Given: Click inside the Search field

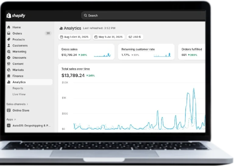Looking at the screenshot, I should [143, 16].
